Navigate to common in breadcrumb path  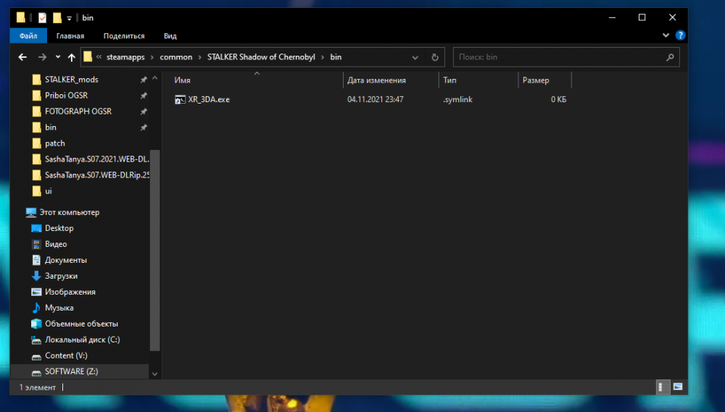tap(176, 57)
